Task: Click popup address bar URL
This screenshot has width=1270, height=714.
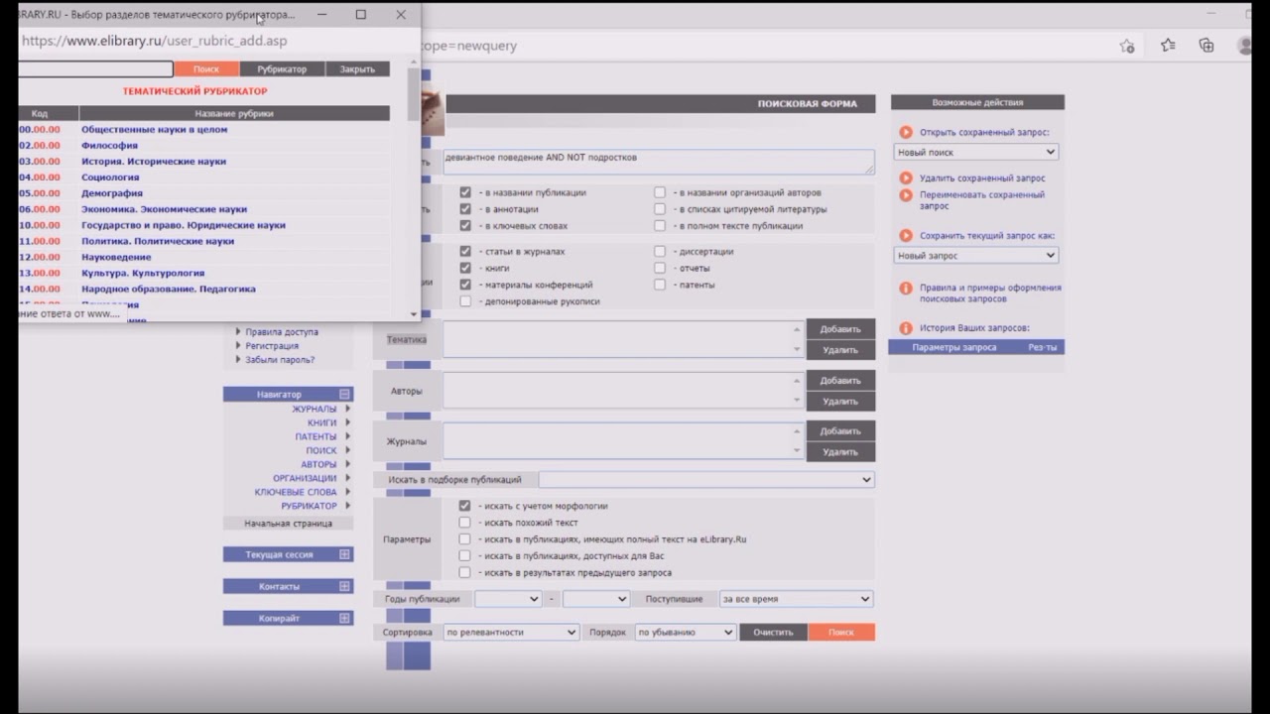Action: click(x=155, y=42)
